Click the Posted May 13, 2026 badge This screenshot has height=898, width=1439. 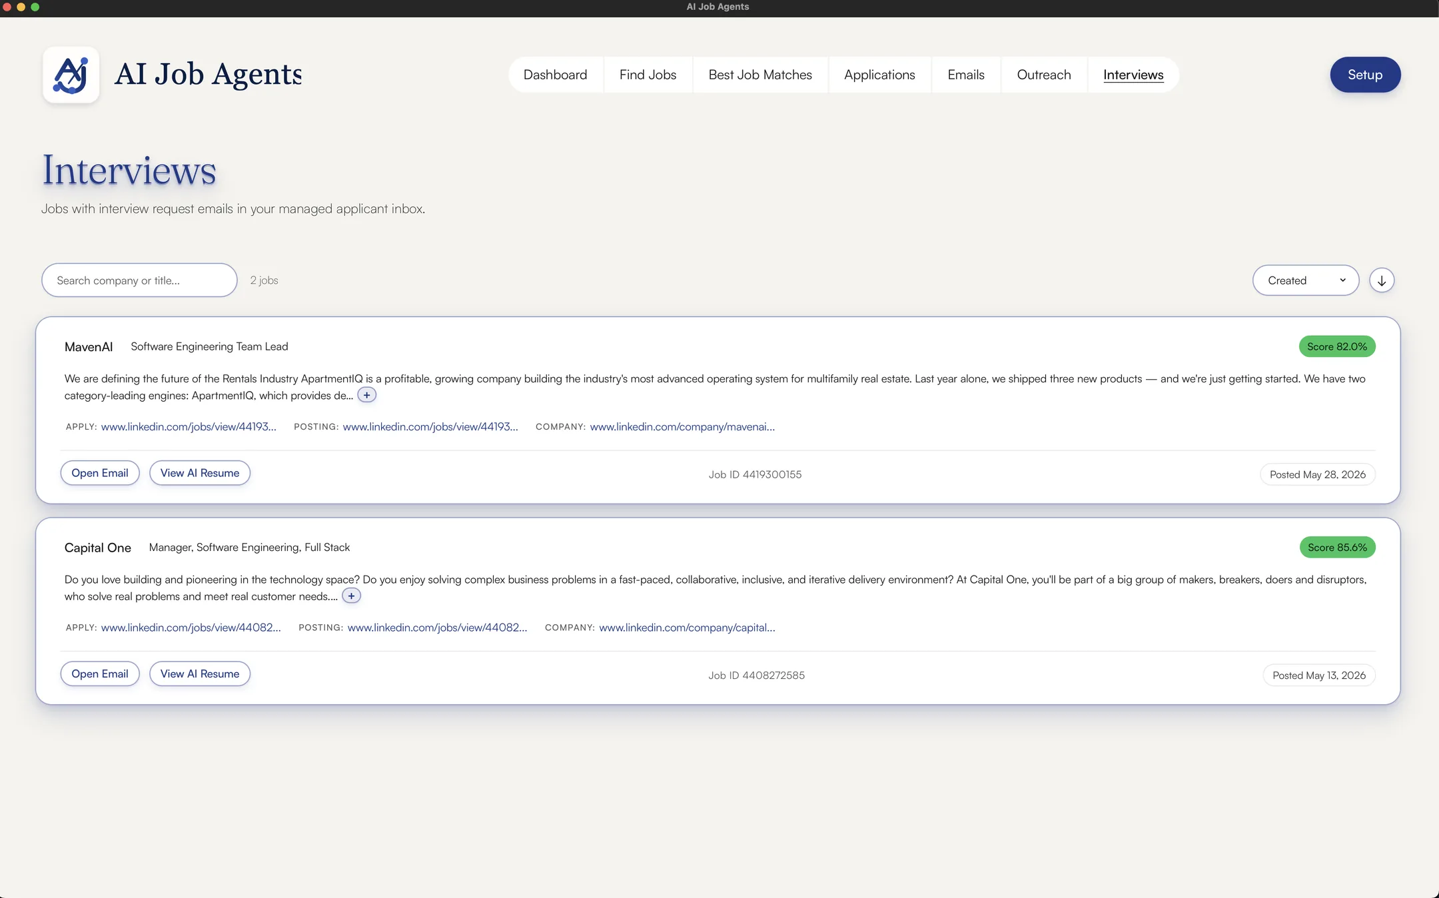point(1319,675)
